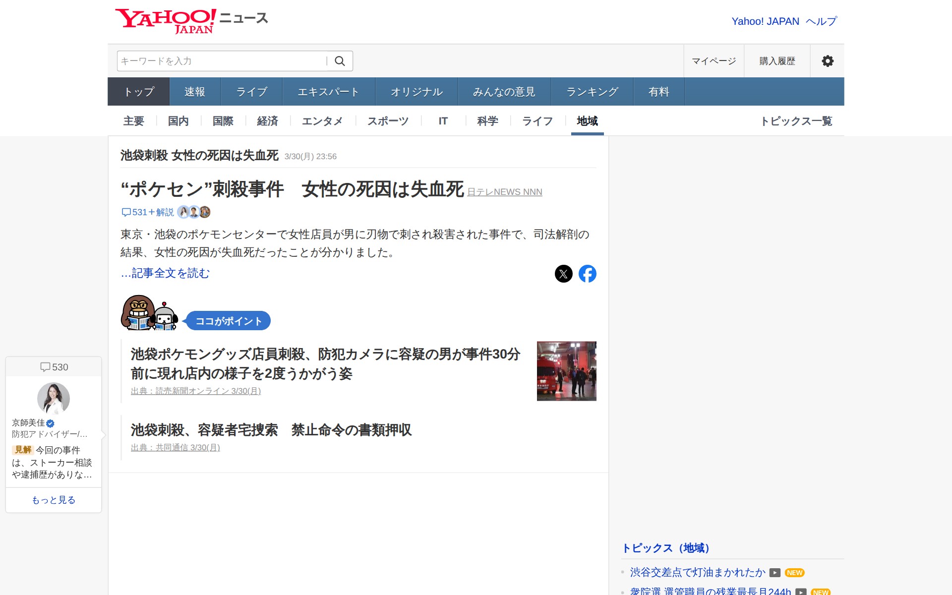The width and height of the screenshot is (952, 595).
Task: Open the settings gear icon
Action: (x=827, y=60)
